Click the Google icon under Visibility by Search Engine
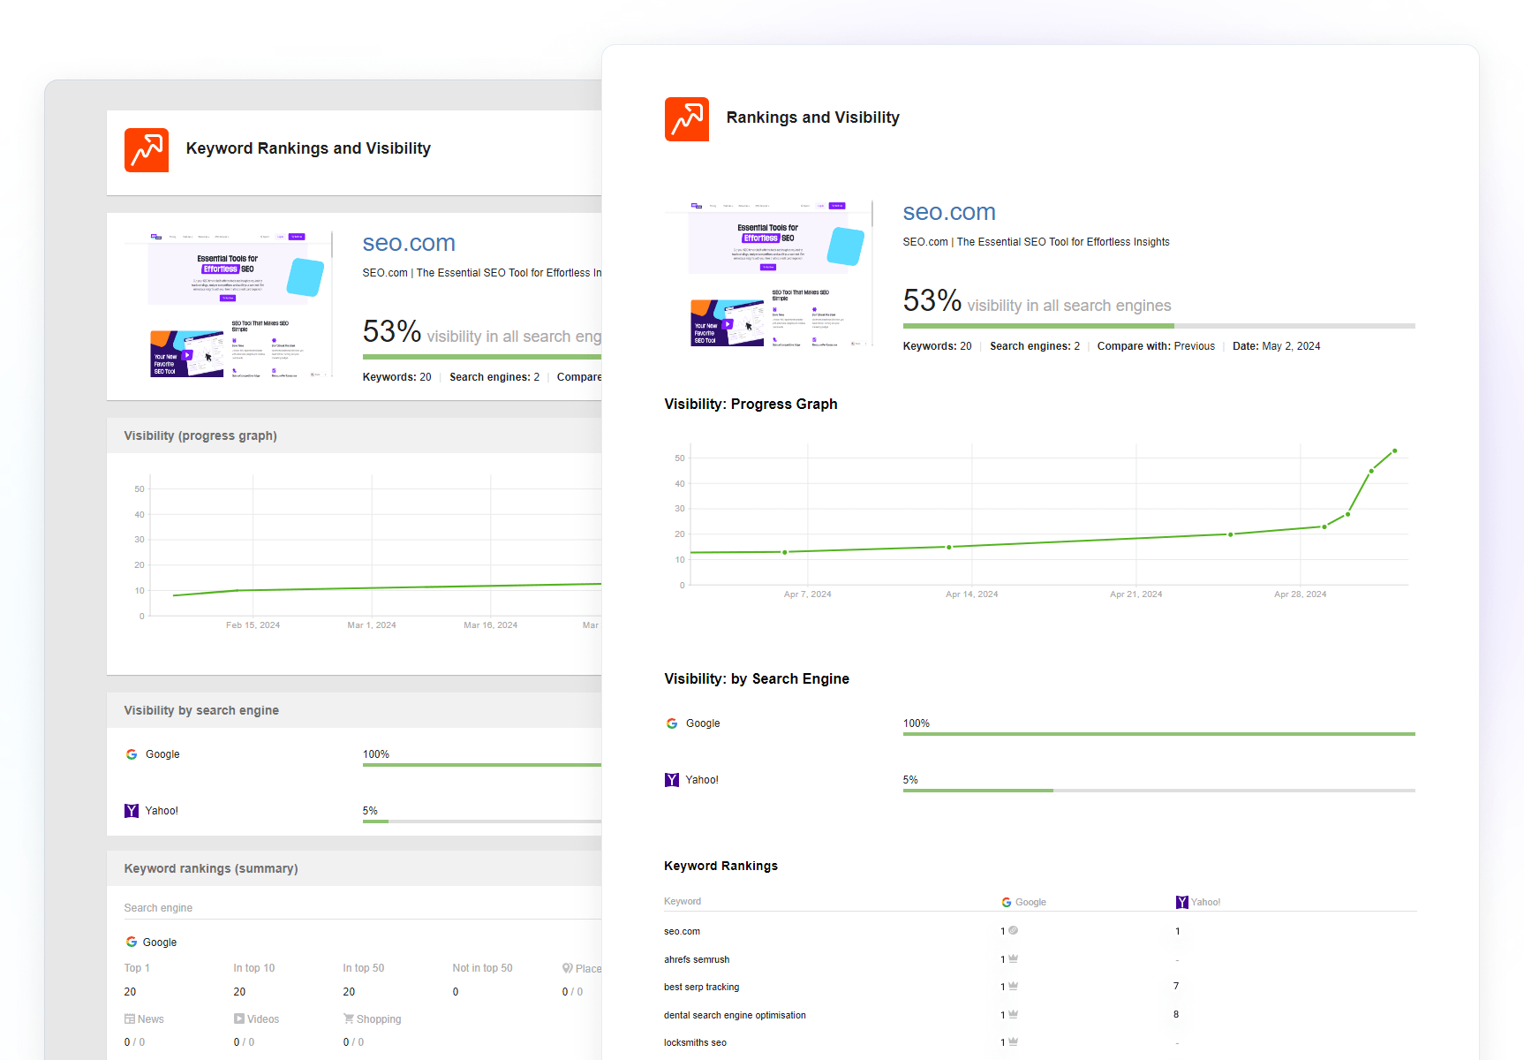This screenshot has width=1524, height=1060. pos(672,723)
